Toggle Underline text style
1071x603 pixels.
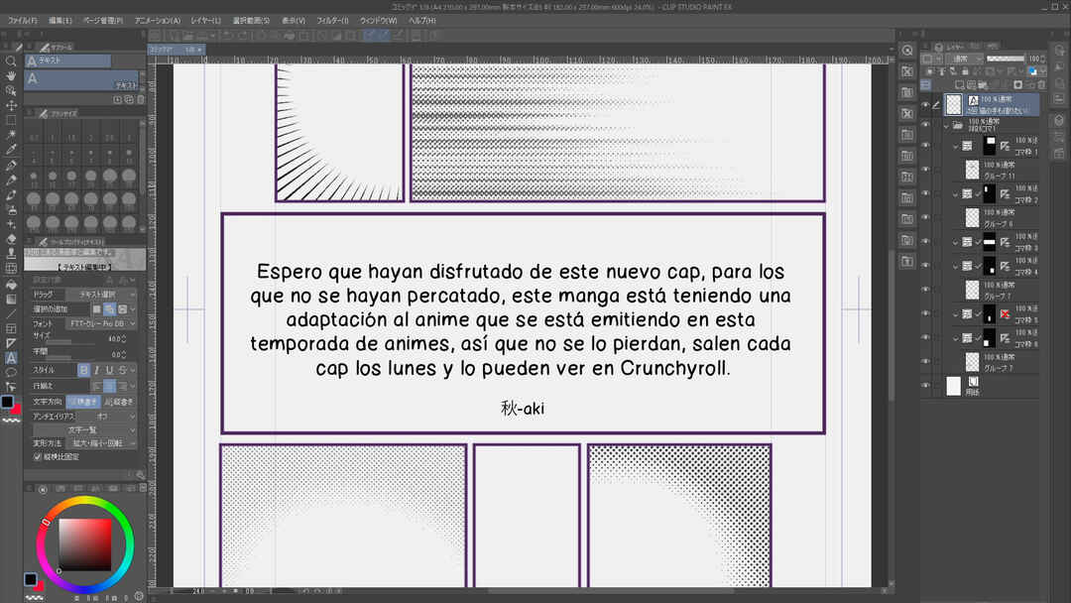pos(109,370)
